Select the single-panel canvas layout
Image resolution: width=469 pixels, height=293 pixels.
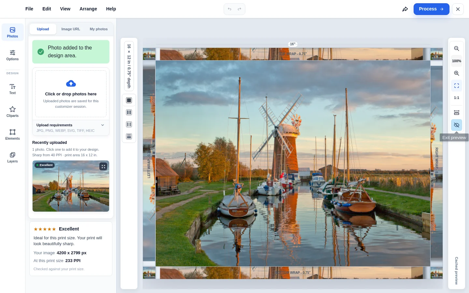click(x=129, y=100)
